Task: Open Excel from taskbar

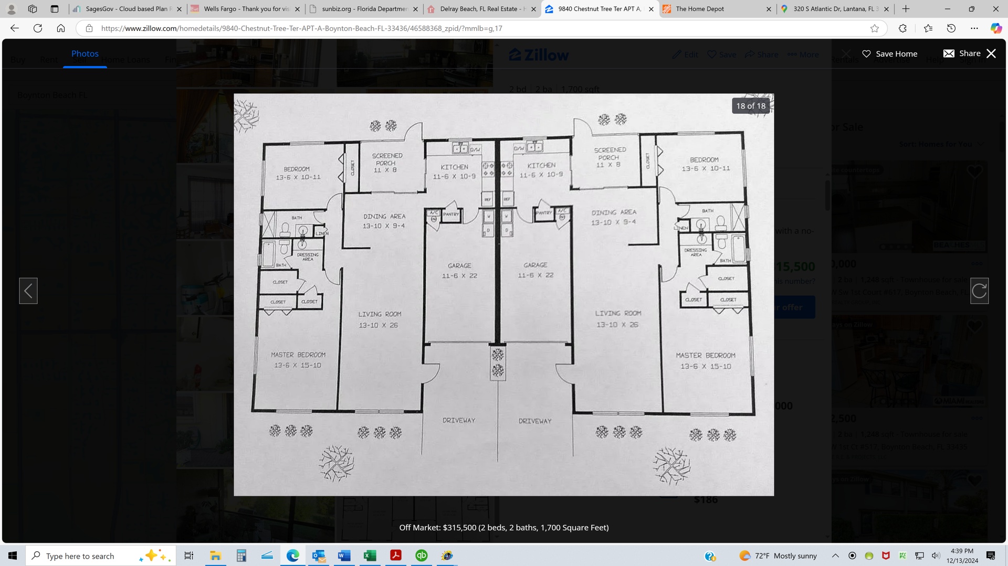Action: pyautogui.click(x=370, y=556)
